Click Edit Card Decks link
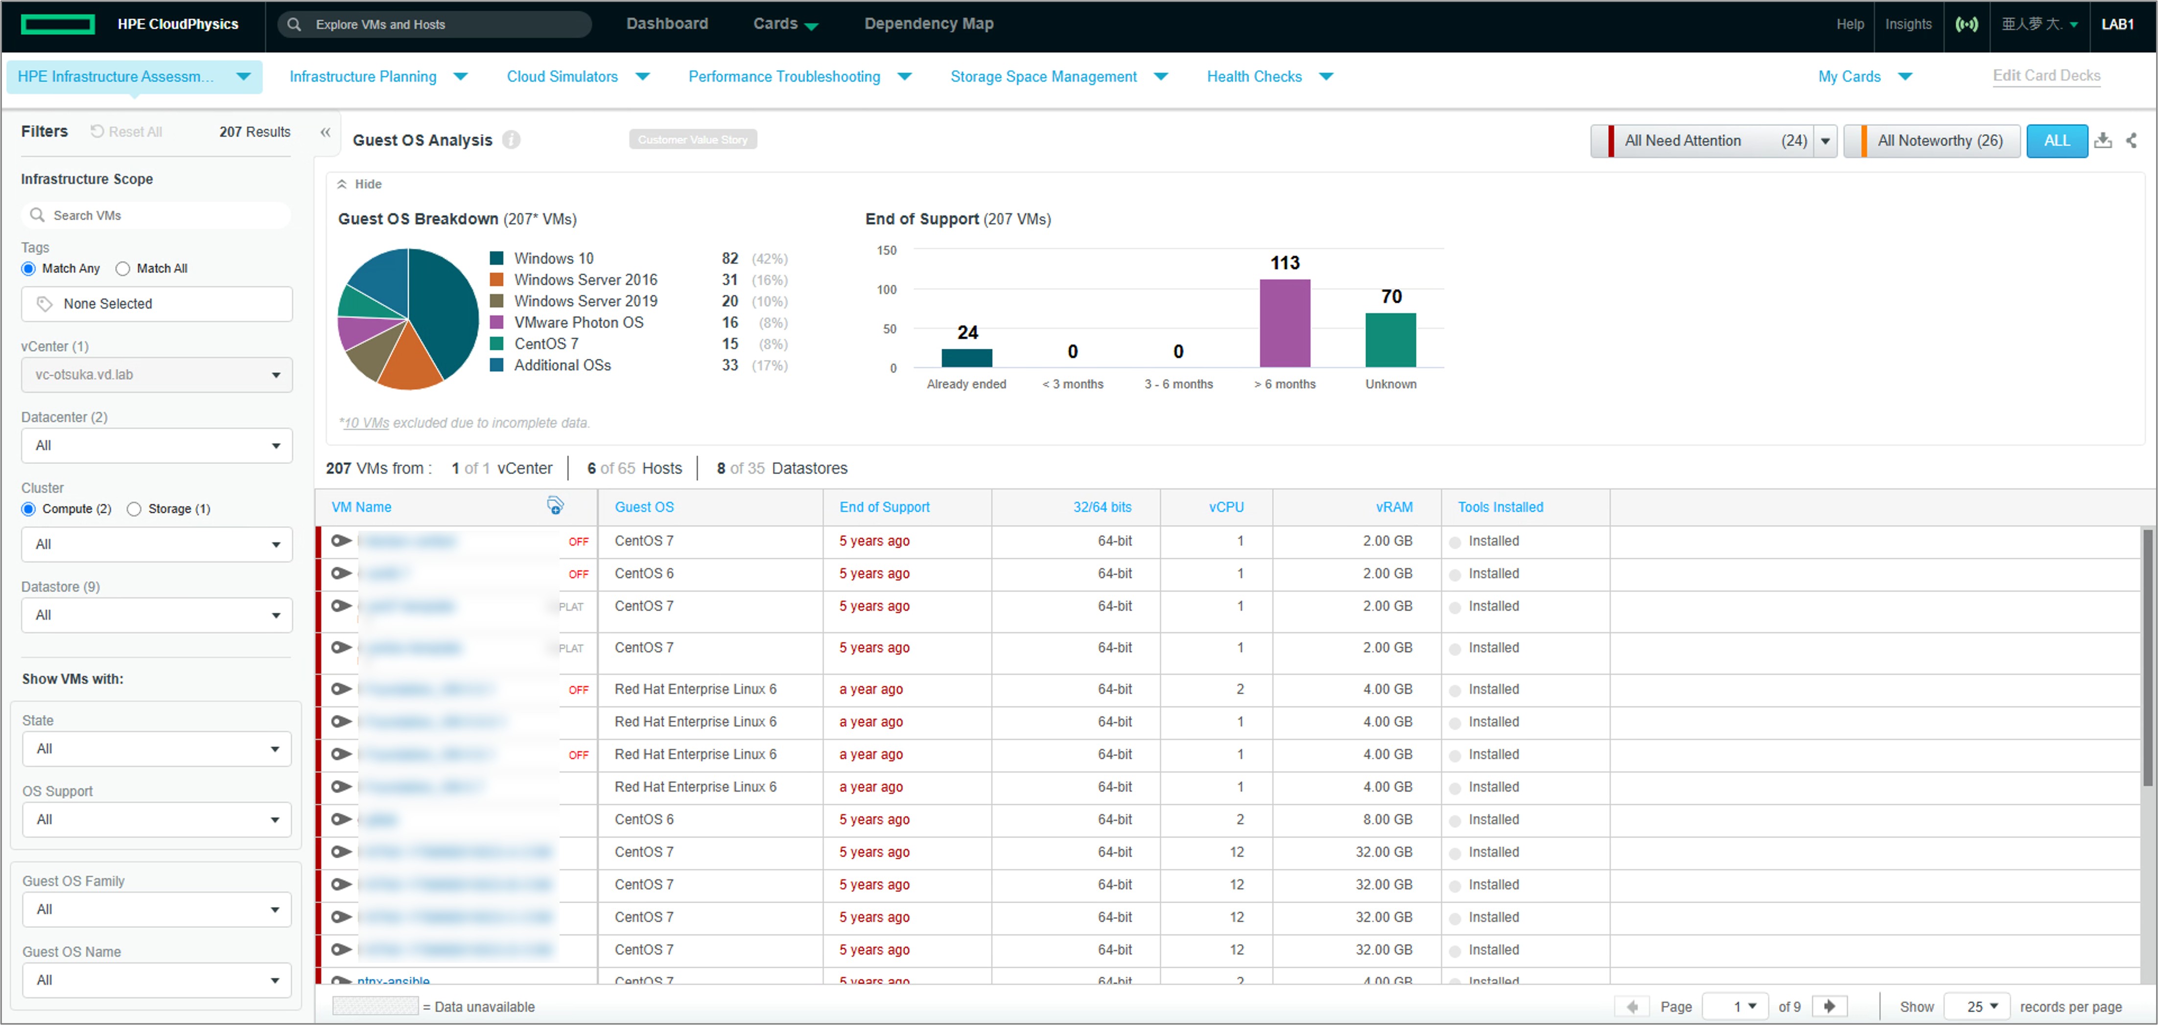2158x1025 pixels. (x=2046, y=75)
